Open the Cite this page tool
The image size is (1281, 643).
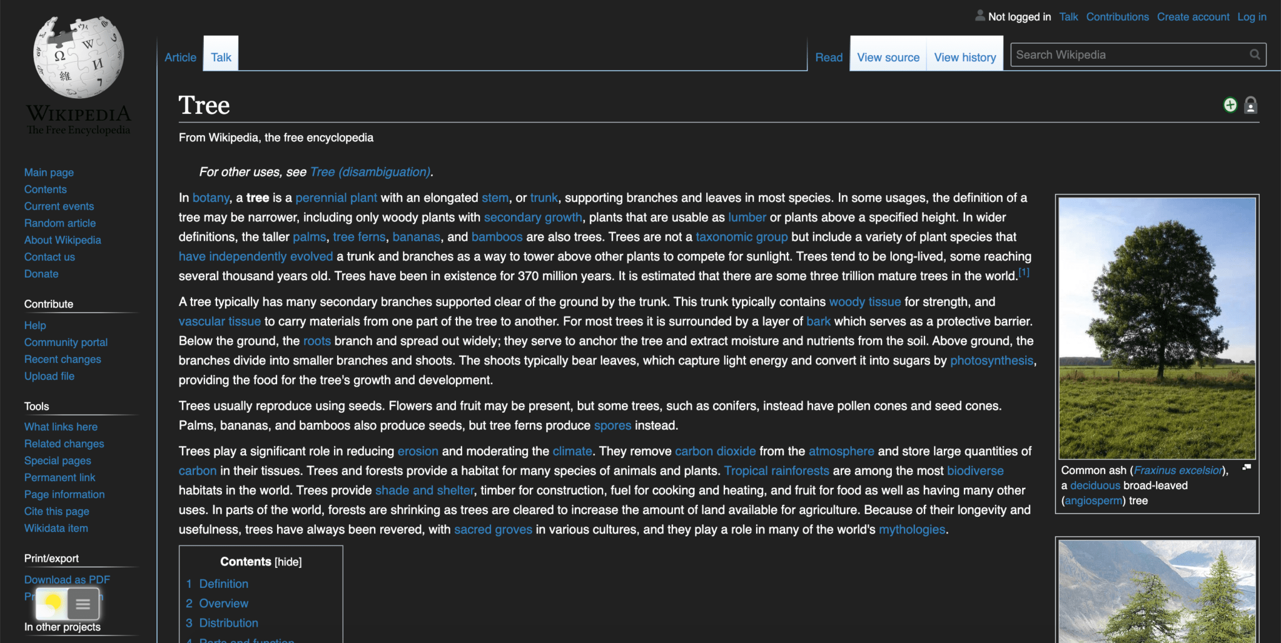(56, 511)
